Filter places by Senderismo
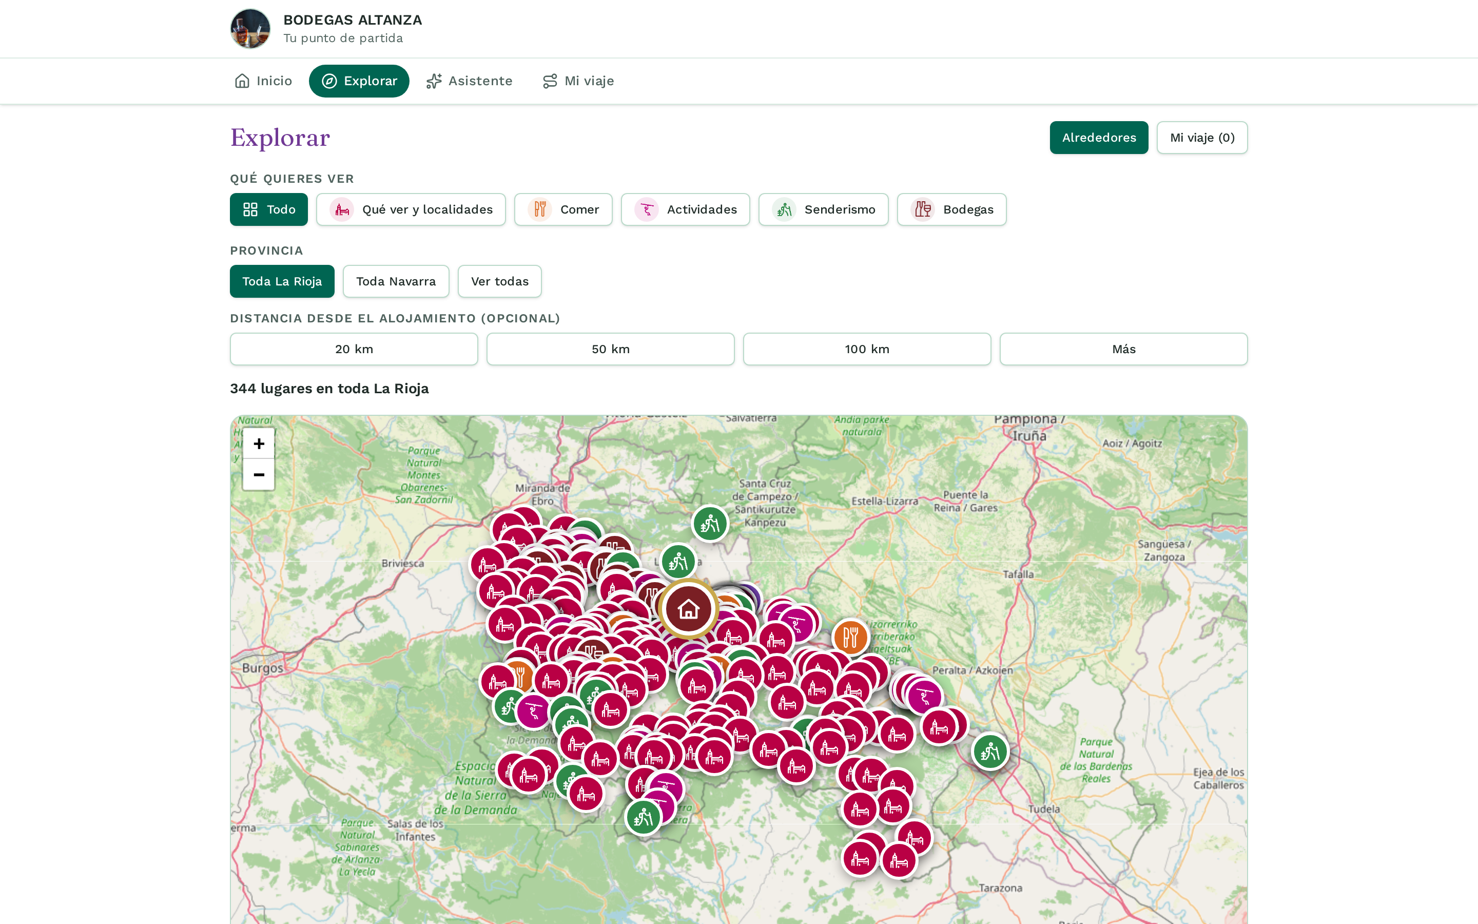Viewport: 1478px width, 924px height. 823,209
